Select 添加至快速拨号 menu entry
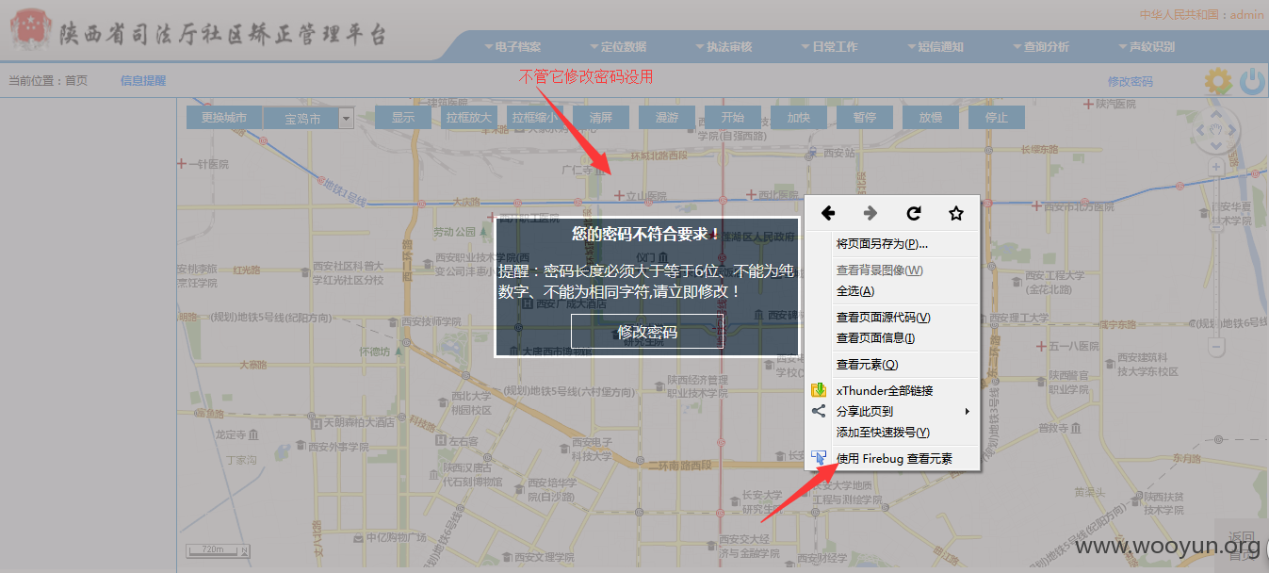The width and height of the screenshot is (1269, 573). pyautogui.click(x=892, y=433)
